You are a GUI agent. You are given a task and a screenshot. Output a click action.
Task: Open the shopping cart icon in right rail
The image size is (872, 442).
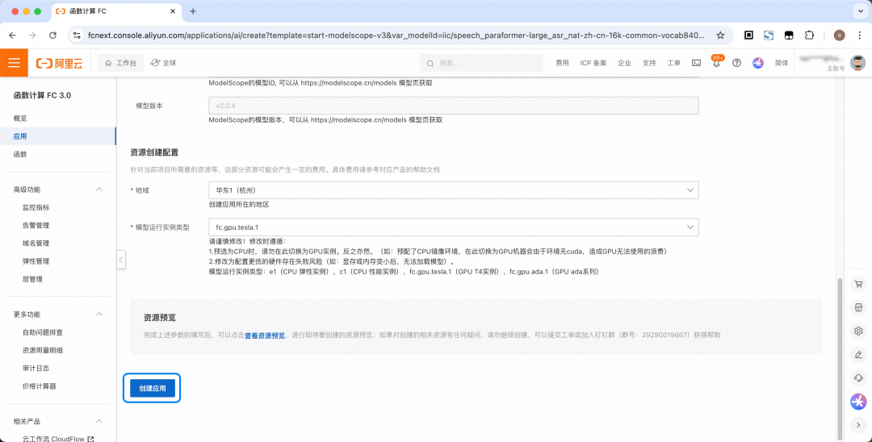click(x=858, y=284)
